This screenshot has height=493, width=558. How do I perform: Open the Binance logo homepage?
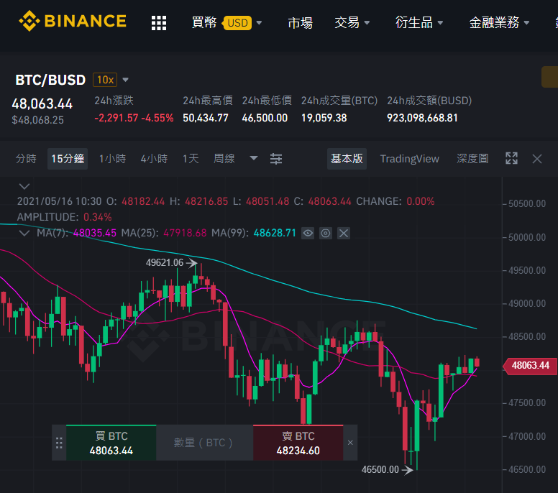tap(73, 21)
